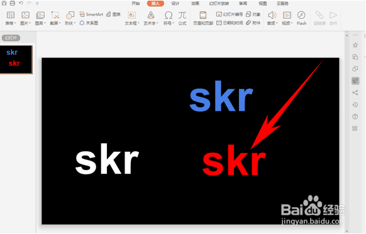Expand the 艺术字 dropdown arrow
The width and height of the screenshot is (366, 234).
[157, 23]
